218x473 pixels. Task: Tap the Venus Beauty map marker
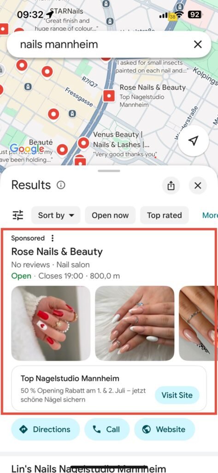[83, 143]
